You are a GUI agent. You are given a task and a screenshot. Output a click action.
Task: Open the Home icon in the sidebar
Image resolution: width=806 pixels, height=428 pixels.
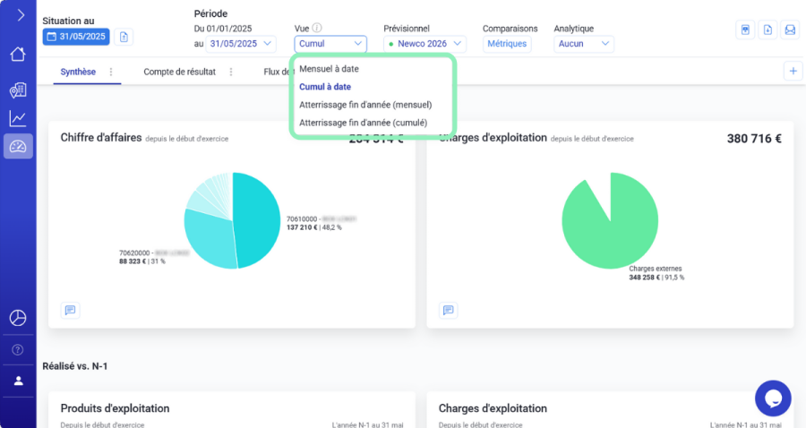click(18, 54)
